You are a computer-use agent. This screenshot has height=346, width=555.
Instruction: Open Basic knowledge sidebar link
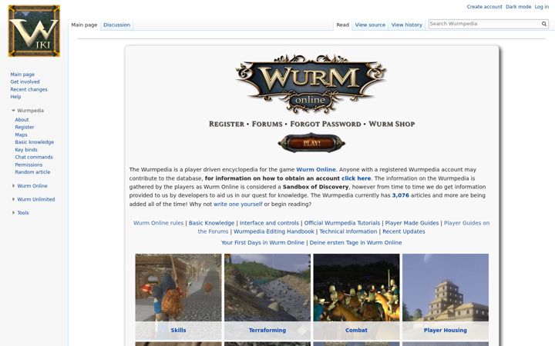coord(35,142)
